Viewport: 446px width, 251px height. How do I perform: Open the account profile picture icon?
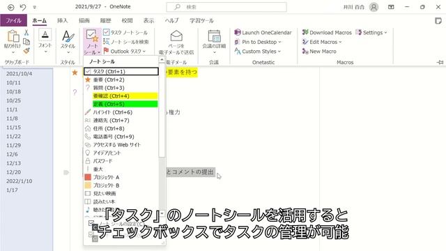(x=374, y=7)
